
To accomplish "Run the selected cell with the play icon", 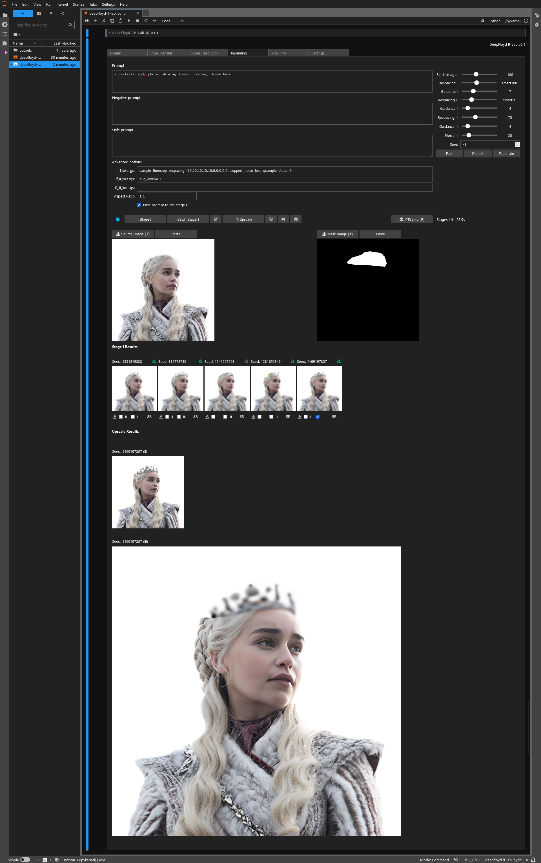I will 129,21.
